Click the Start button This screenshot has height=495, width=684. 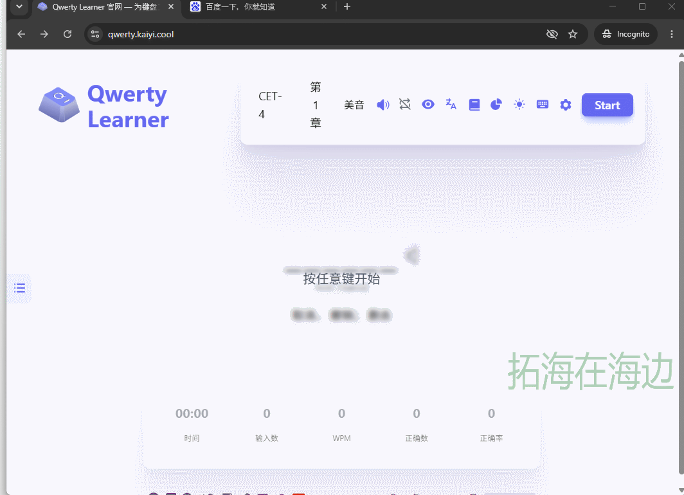click(607, 105)
